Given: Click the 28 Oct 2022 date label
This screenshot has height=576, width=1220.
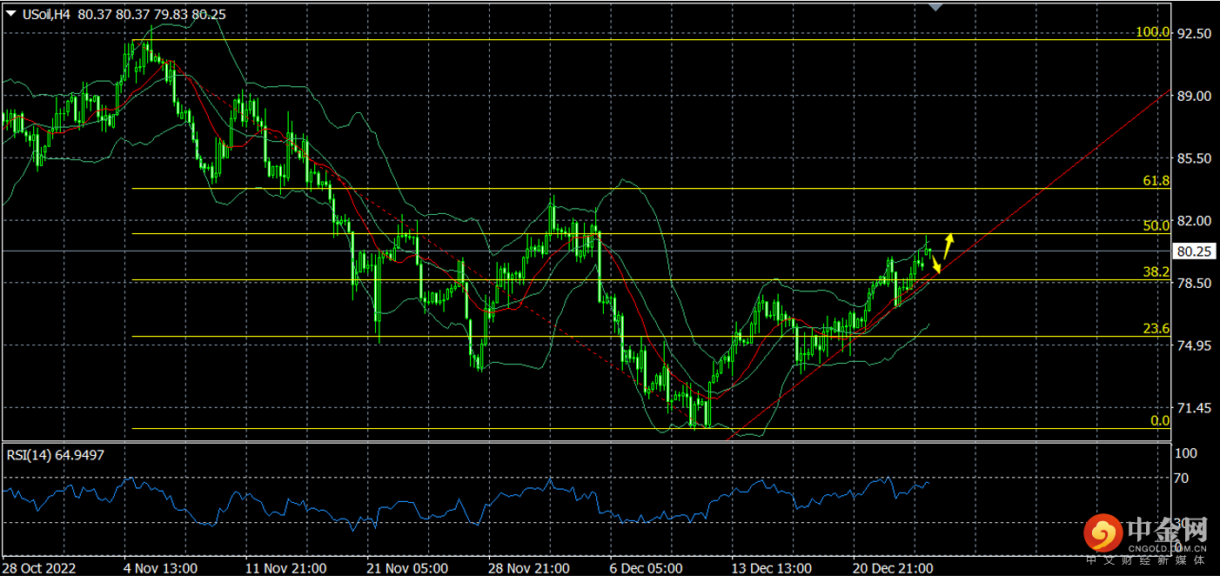Looking at the screenshot, I should point(39,568).
